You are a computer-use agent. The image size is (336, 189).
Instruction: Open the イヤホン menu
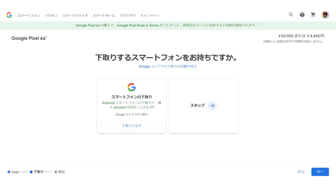pos(51,15)
